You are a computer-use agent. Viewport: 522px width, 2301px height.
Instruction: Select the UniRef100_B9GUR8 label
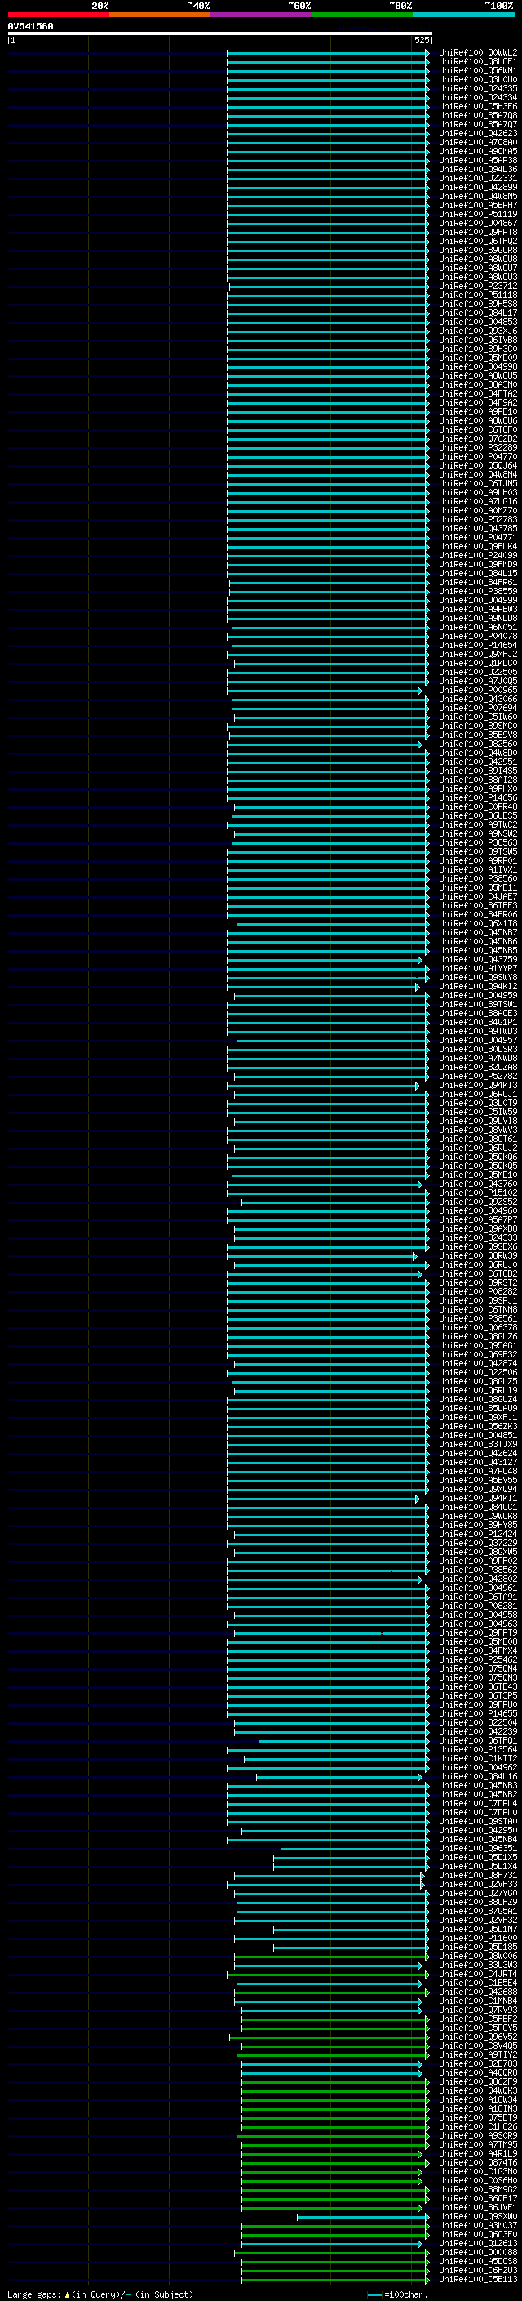pyautogui.click(x=477, y=250)
